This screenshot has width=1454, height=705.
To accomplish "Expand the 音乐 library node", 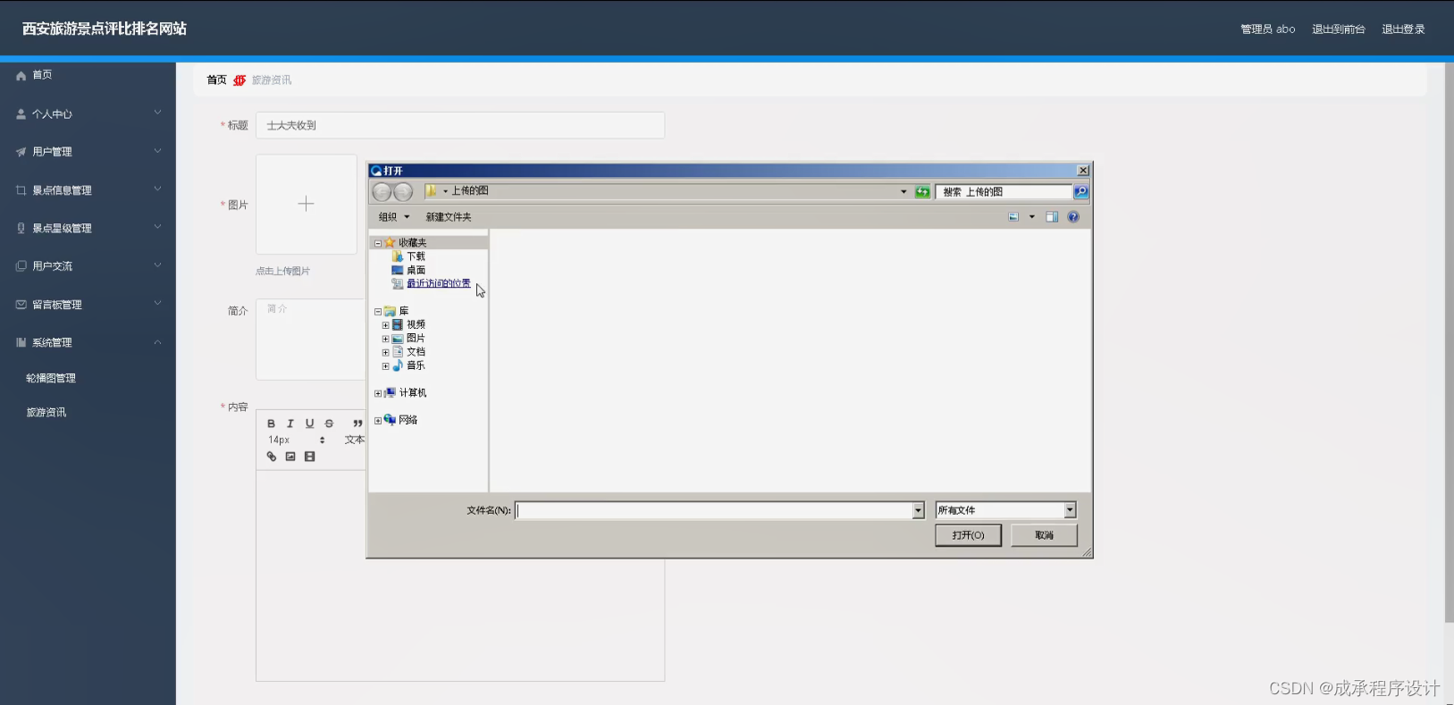I will 385,366.
